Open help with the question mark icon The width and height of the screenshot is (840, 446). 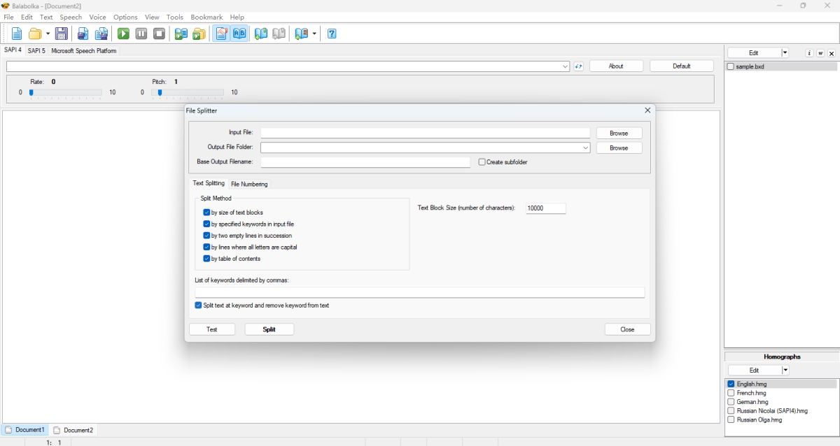332,34
